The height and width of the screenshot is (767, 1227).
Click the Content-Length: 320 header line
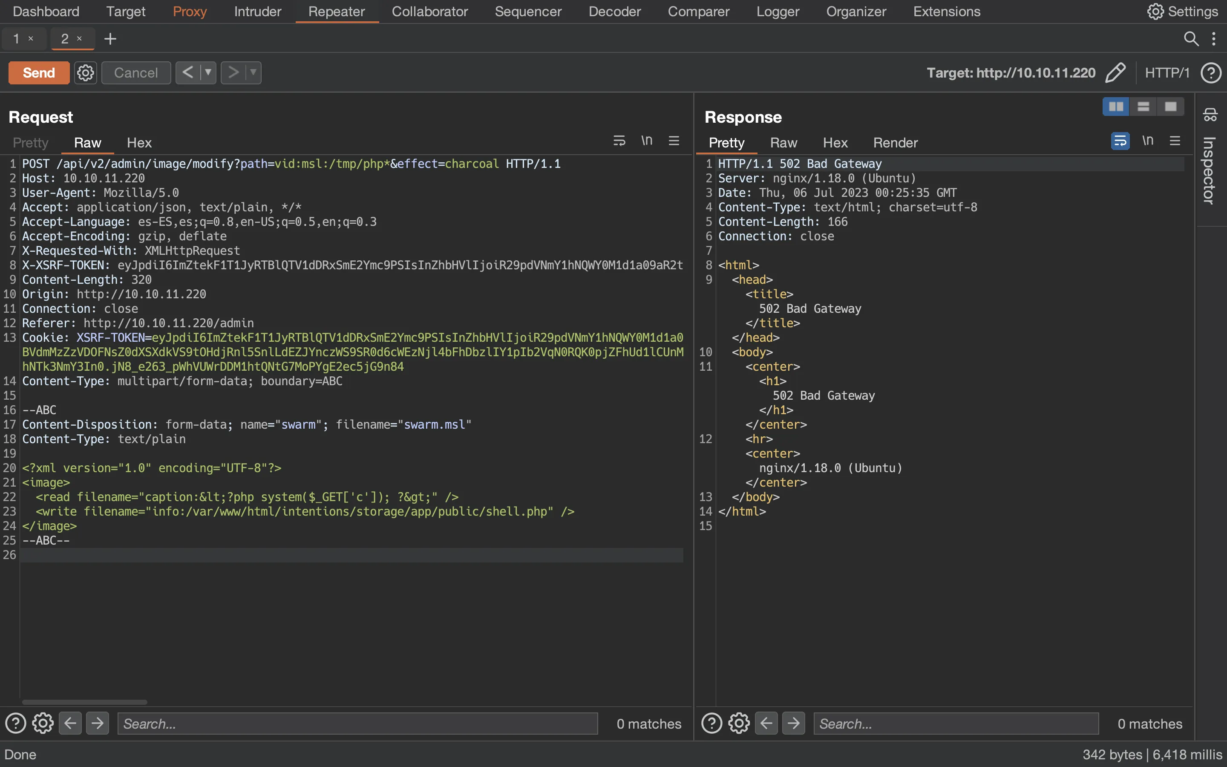coord(87,280)
